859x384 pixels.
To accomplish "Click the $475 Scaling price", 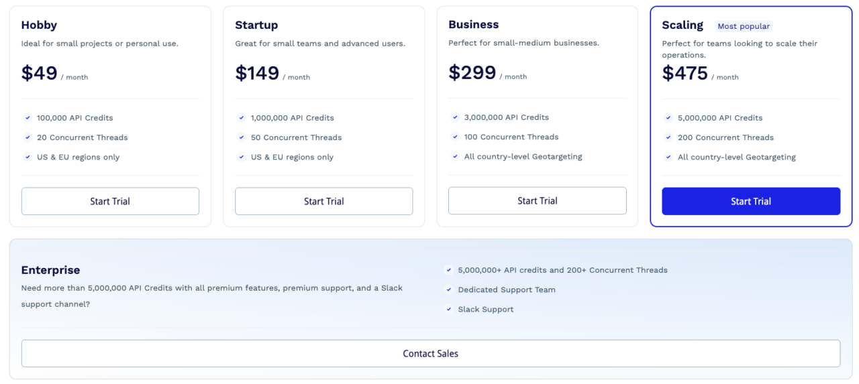I will (685, 73).
